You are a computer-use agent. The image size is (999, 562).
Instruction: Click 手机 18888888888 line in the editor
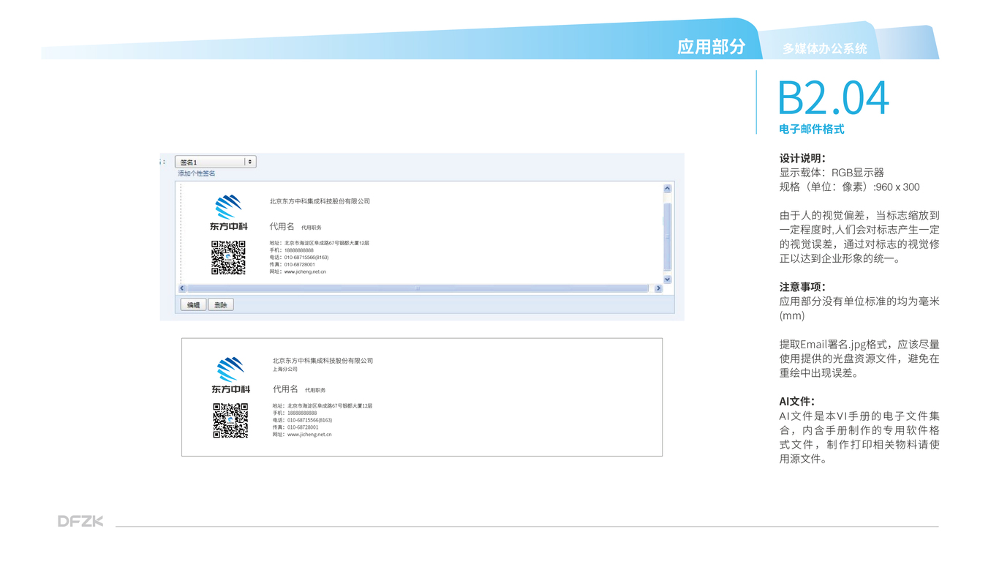click(291, 250)
